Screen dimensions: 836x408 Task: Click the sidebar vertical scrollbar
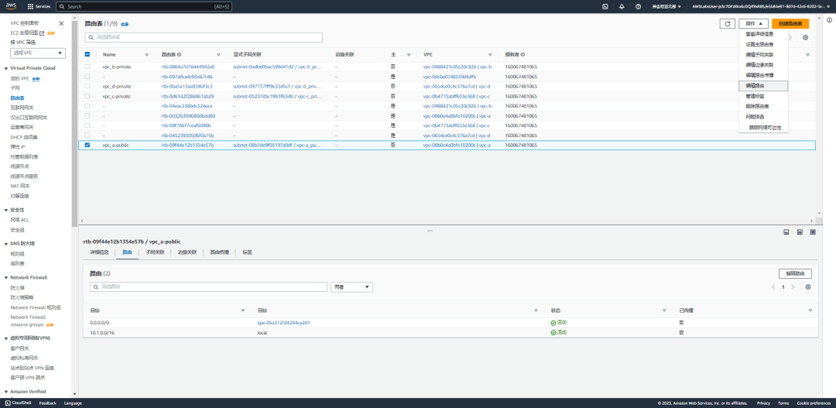coord(74,122)
